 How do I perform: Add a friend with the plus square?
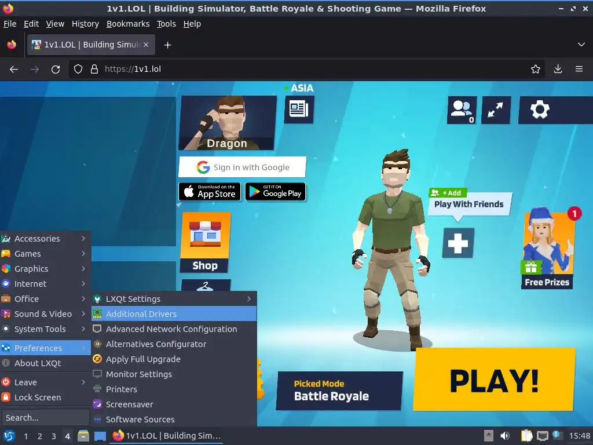click(458, 243)
